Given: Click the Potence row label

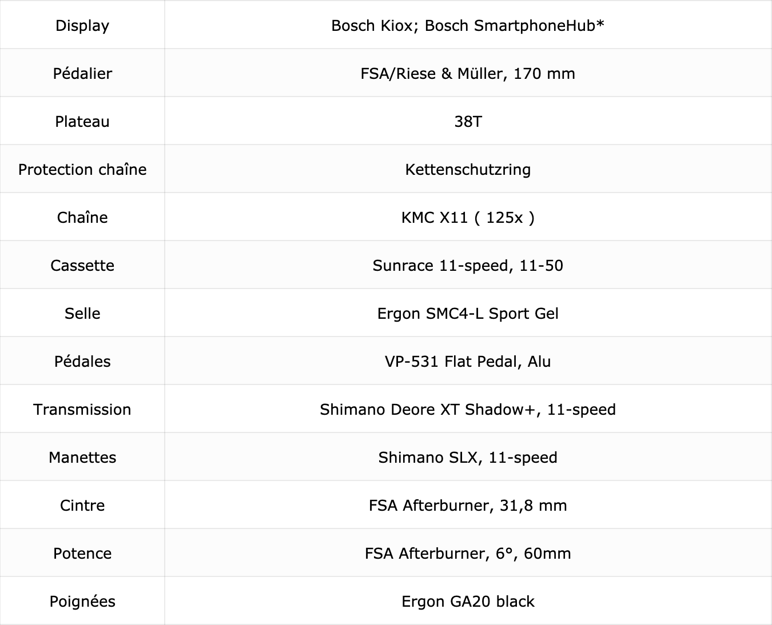Looking at the screenshot, I should (x=82, y=554).
